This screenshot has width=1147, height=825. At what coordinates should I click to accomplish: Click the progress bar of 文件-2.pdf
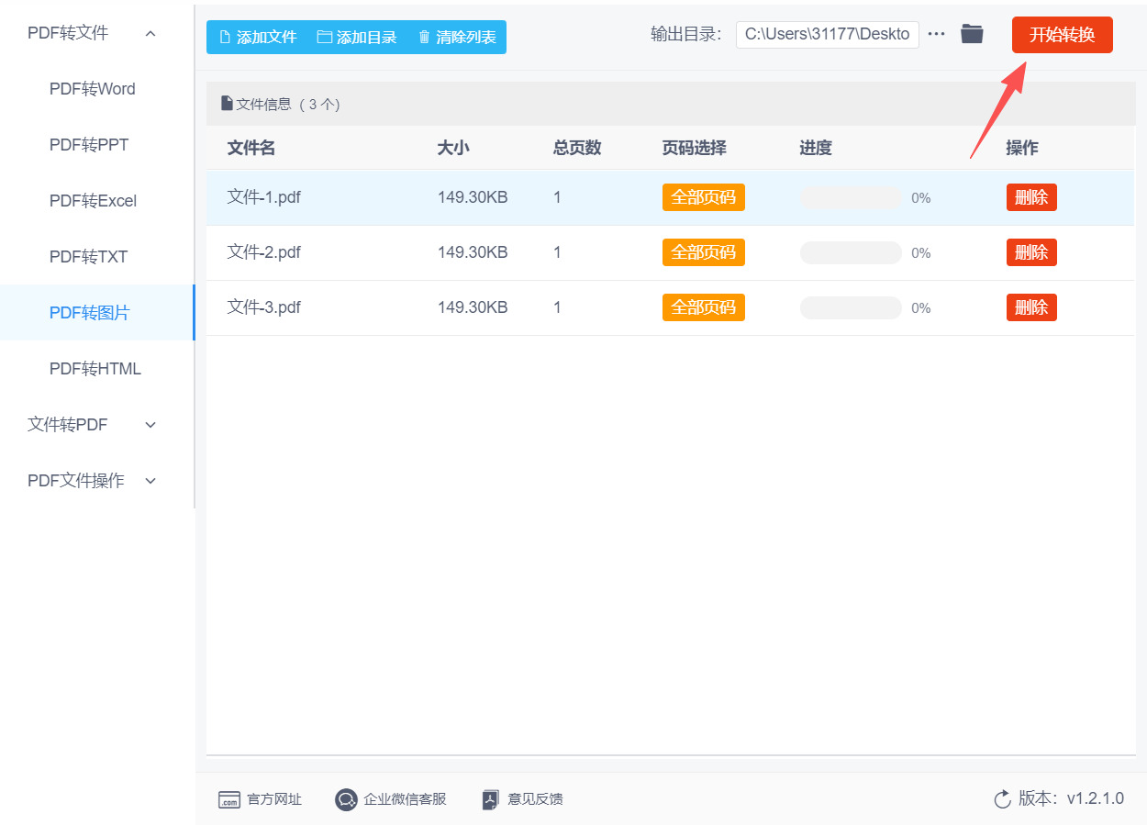click(x=851, y=252)
